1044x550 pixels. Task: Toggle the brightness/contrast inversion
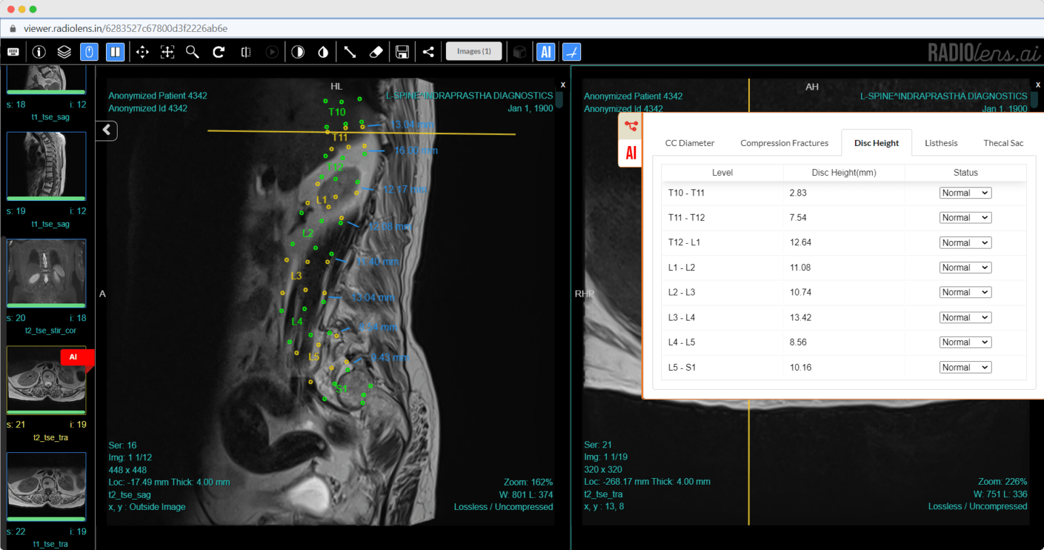coord(298,52)
